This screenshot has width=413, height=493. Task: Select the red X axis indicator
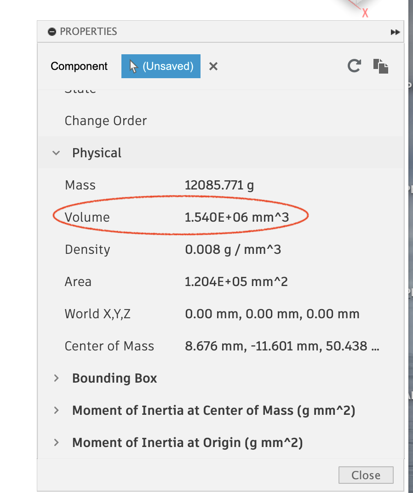pos(365,13)
